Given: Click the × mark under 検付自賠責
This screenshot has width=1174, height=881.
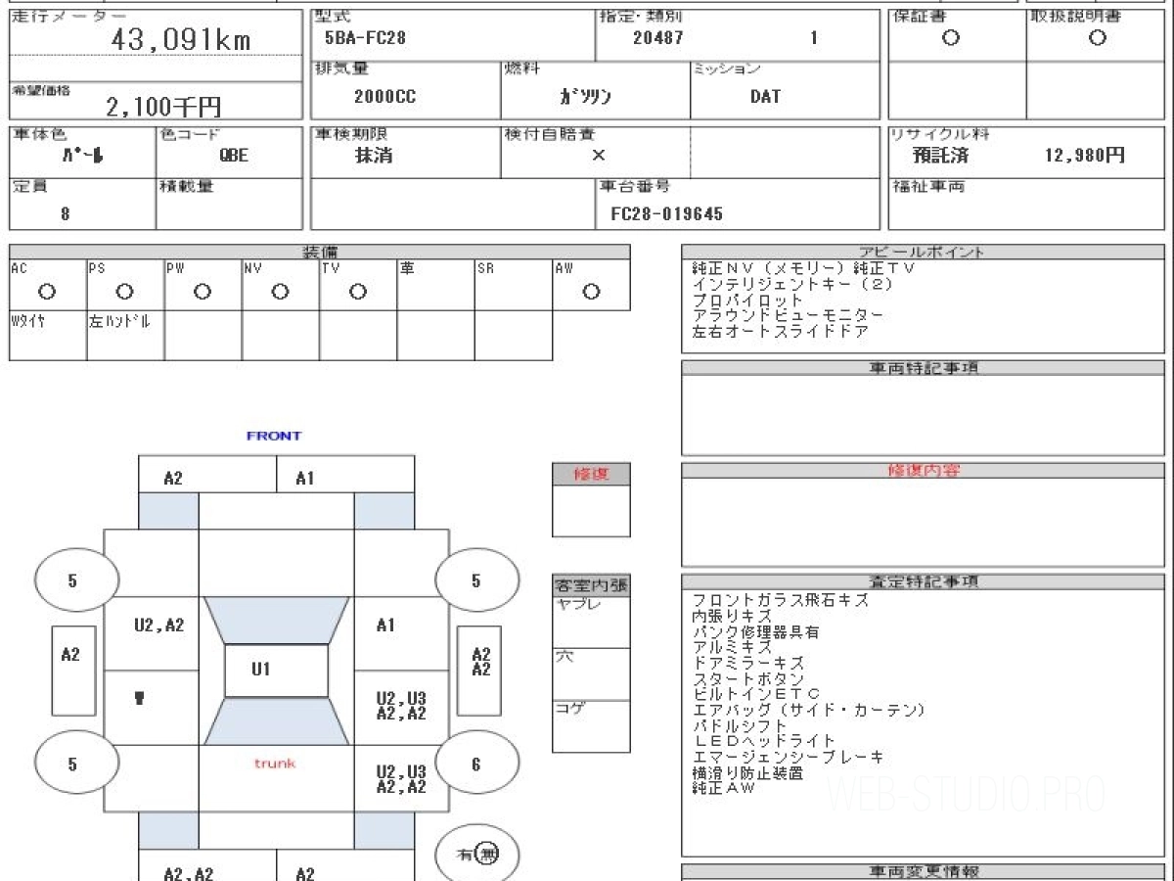Looking at the screenshot, I should pos(599,156).
